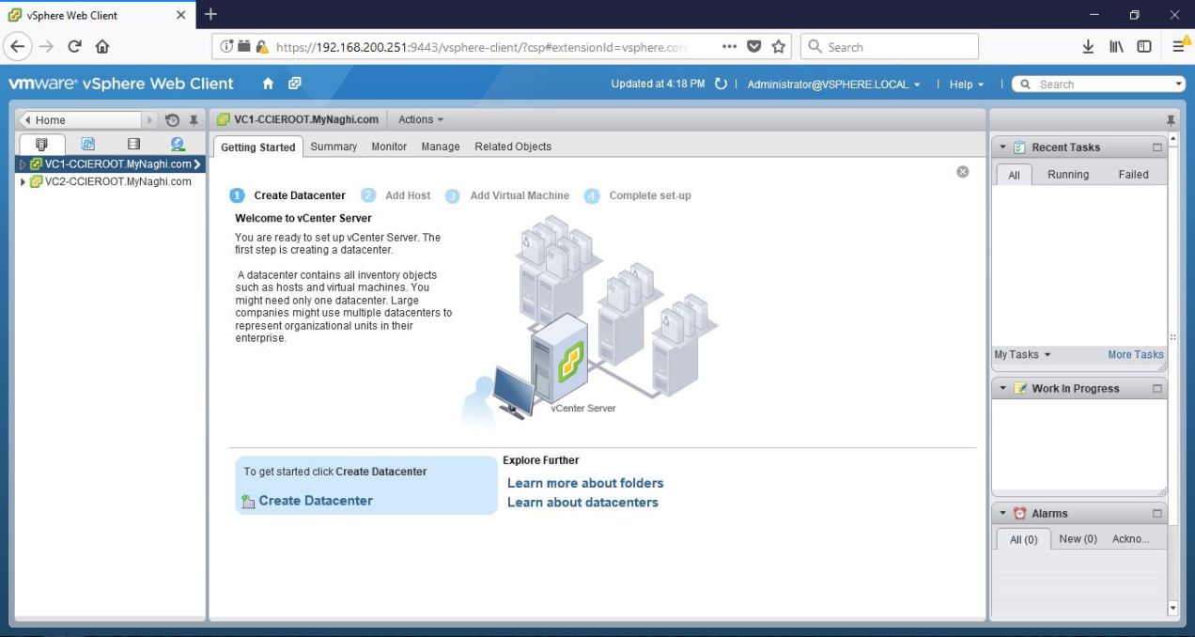Switch to Networking inventory view icon
The image size is (1195, 637).
[x=178, y=145]
